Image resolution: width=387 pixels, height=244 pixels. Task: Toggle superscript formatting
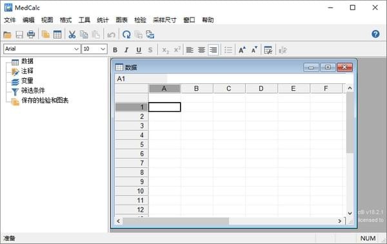pyautogui.click(x=177, y=50)
